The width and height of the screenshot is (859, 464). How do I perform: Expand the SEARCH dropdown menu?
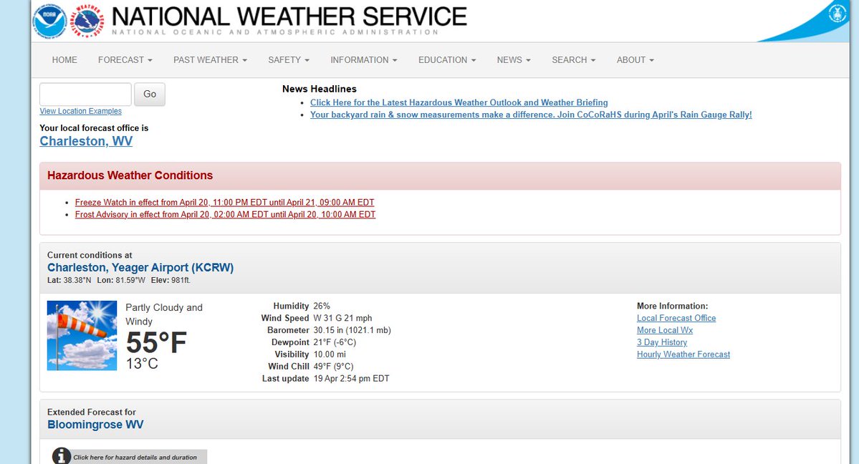coord(574,59)
